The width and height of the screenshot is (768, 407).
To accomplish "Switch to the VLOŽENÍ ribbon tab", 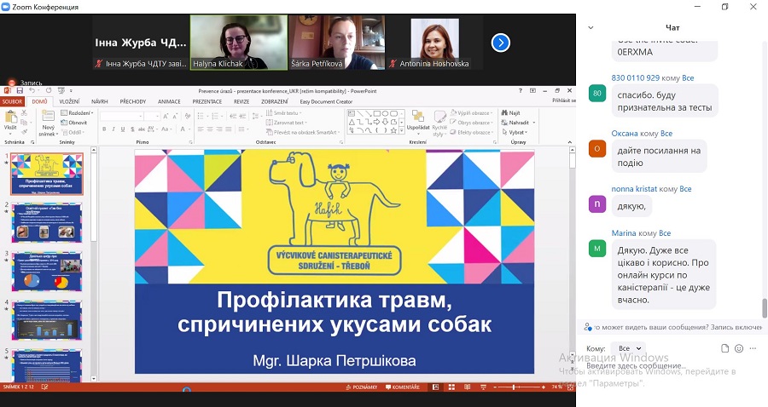I will click(x=70, y=101).
